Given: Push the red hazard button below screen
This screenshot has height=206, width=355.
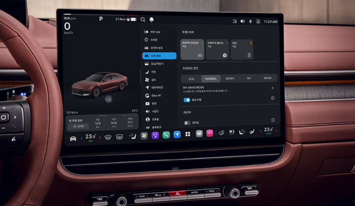Looking at the screenshot, I should point(177,193).
